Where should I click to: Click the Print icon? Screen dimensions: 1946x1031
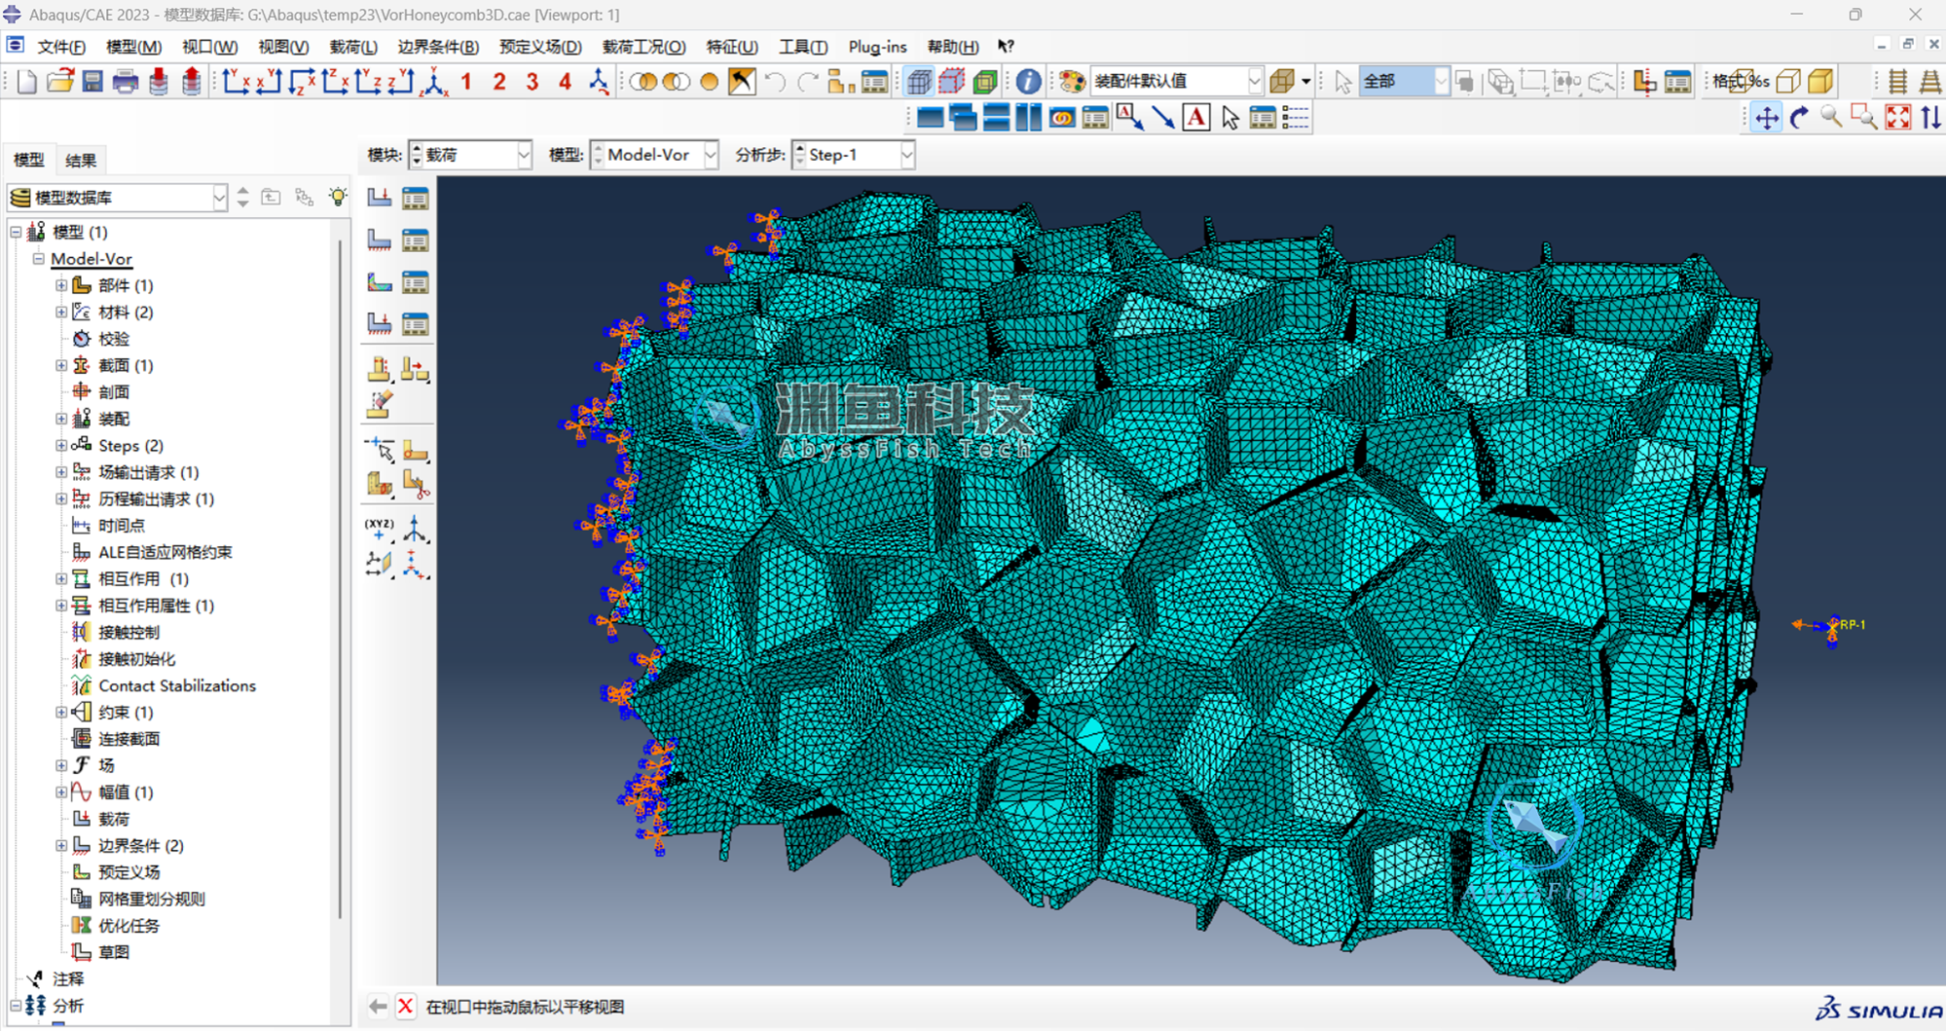click(x=126, y=82)
